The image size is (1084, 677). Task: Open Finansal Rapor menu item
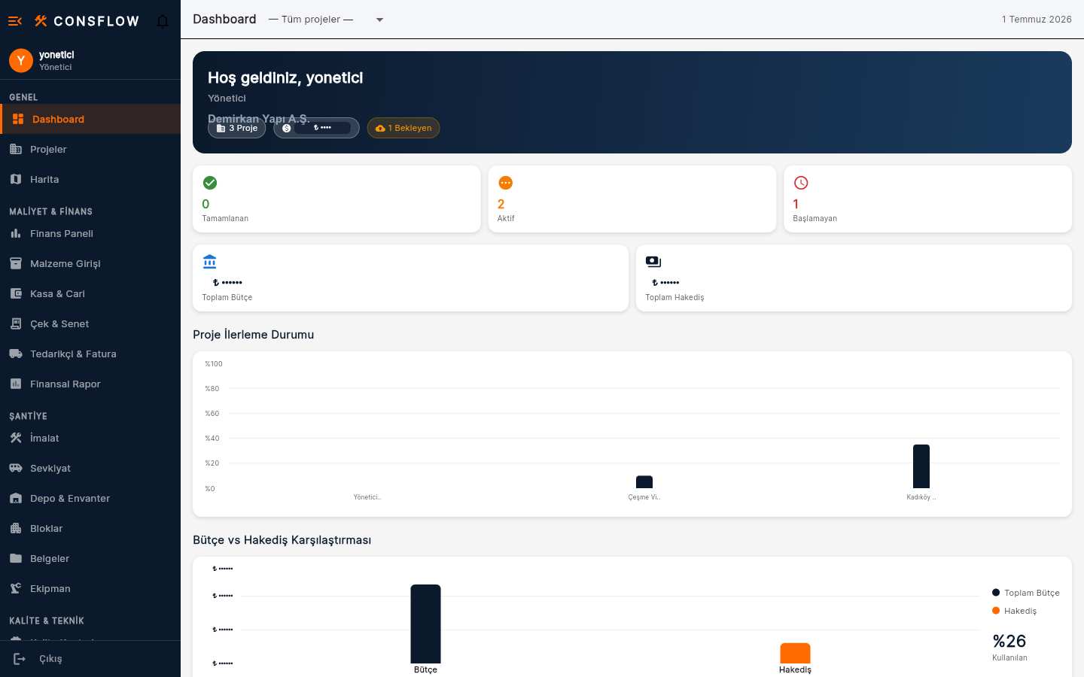pyautogui.click(x=90, y=384)
